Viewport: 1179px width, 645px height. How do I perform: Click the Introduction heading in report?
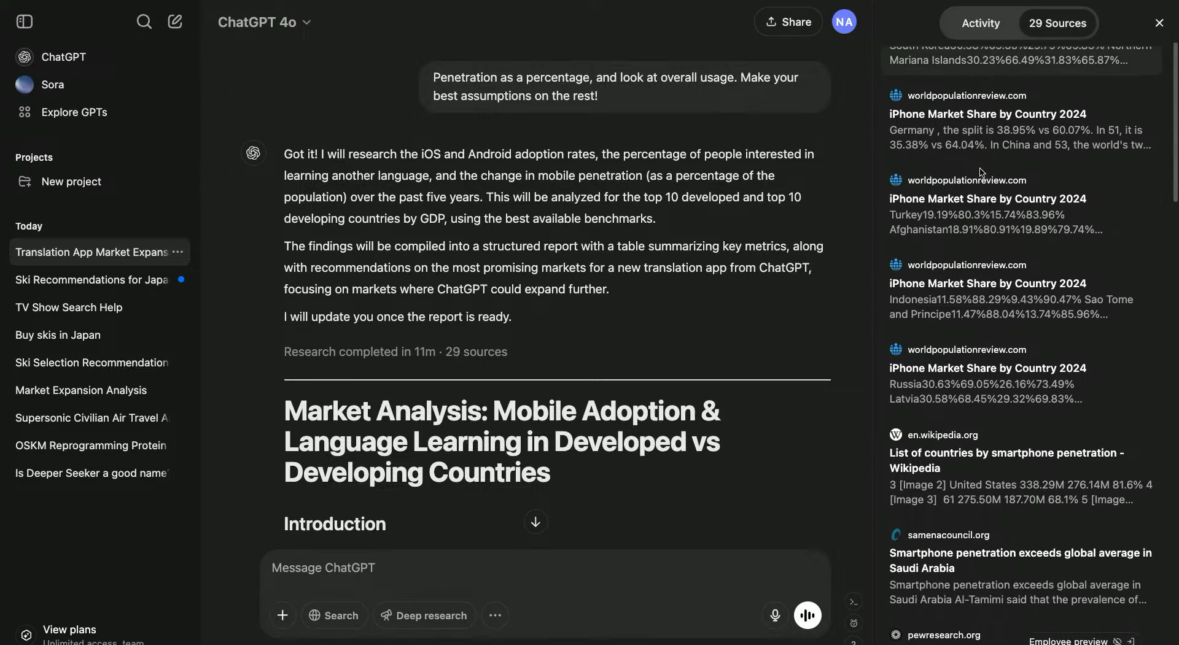click(x=335, y=524)
